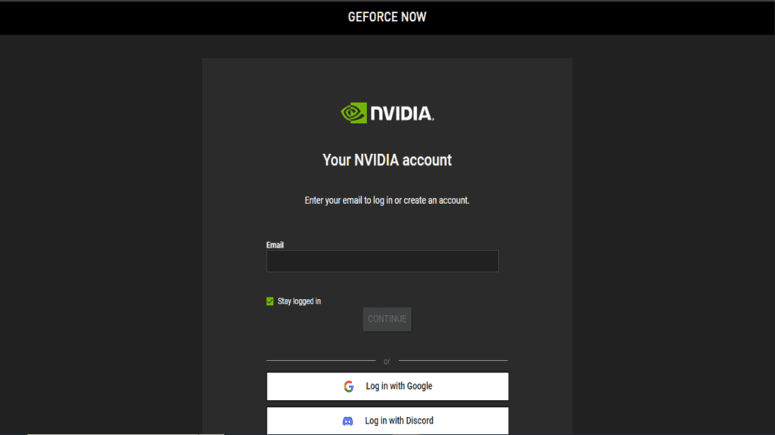This screenshot has width=775, height=435.
Task: Click the green NVIDIA emblem above the wordmark
Action: [352, 113]
